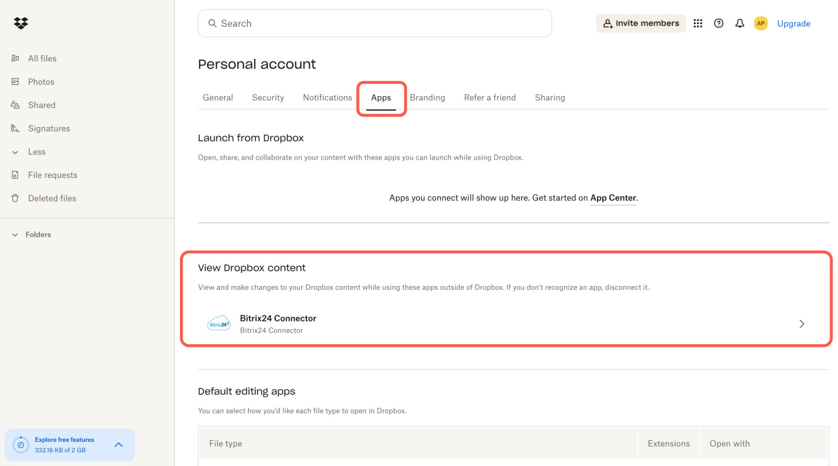Screen dimensions: 838x466
Task: Open the help question mark icon
Action: coord(719,24)
